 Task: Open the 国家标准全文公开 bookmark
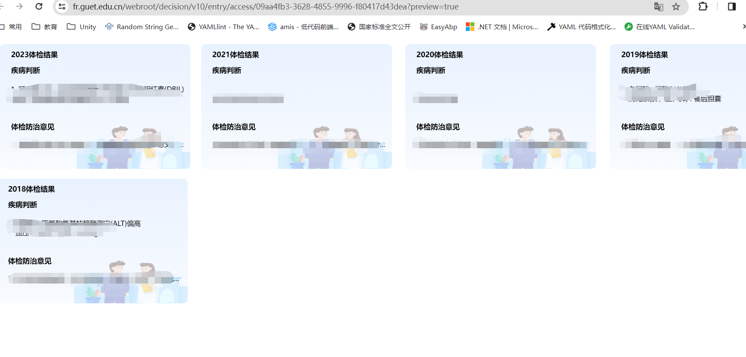(379, 27)
